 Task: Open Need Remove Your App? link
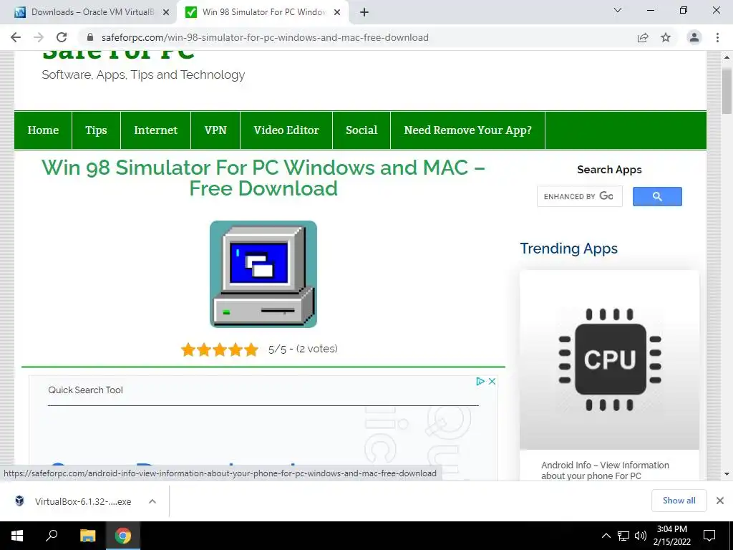point(468,130)
